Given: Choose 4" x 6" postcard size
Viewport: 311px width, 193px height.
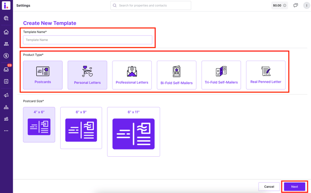Looking at the screenshot, I should 39,125.
